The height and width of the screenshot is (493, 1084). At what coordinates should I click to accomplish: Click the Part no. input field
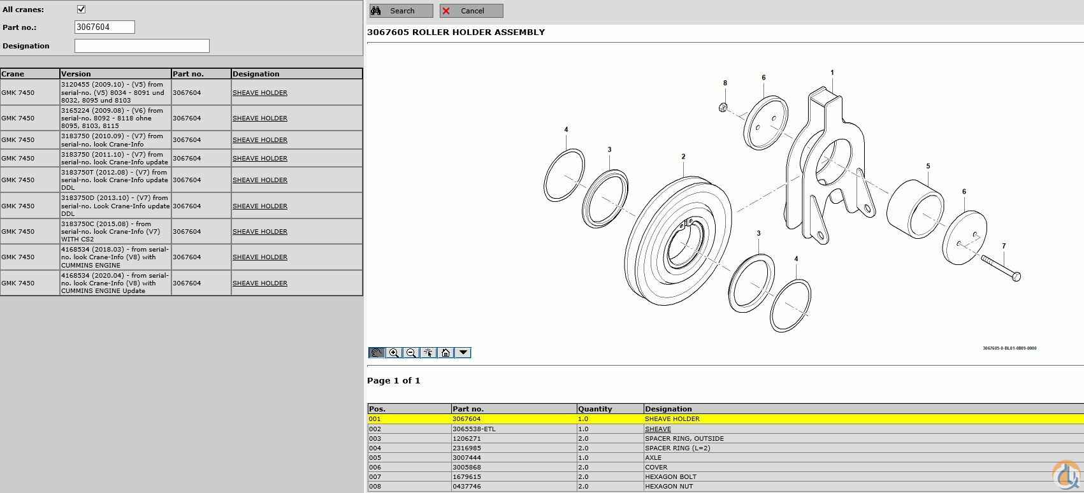(x=105, y=27)
